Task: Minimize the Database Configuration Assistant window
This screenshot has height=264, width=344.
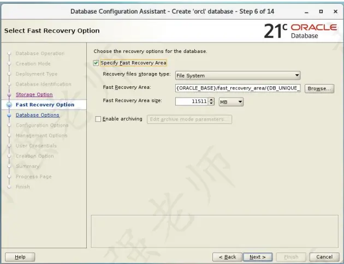Action: pyautogui.click(x=306, y=11)
